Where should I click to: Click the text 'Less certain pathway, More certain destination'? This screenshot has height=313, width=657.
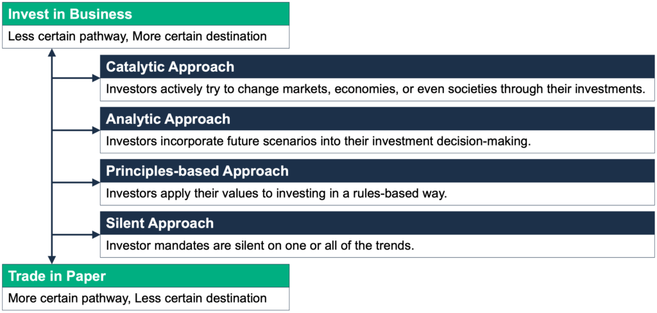pos(137,37)
